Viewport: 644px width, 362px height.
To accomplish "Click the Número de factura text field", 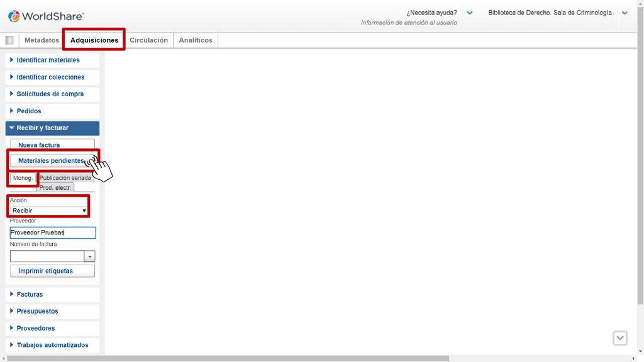I will tap(47, 256).
